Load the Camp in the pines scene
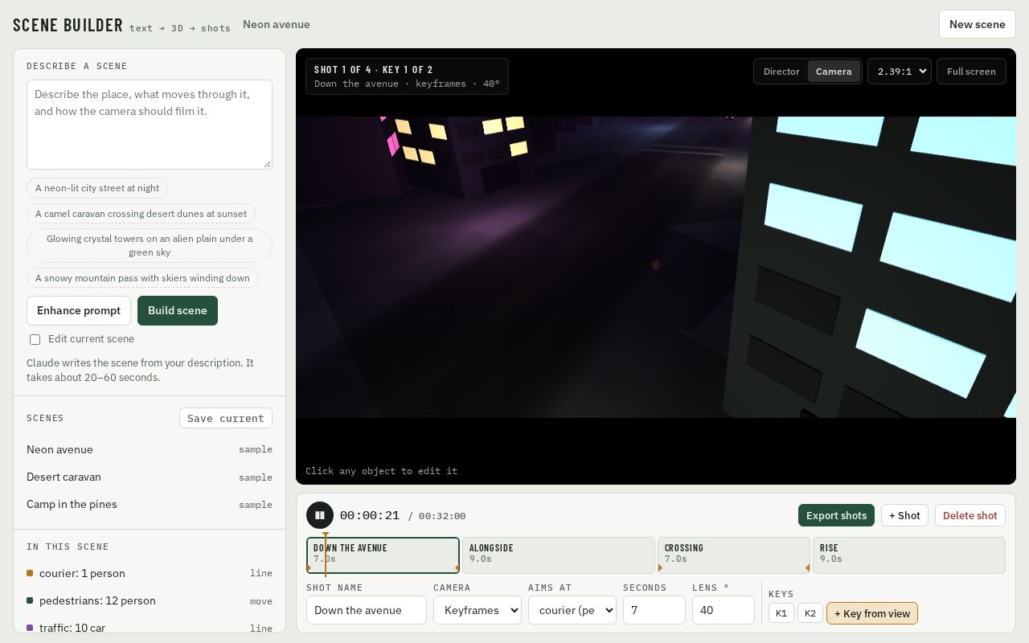This screenshot has width=1029, height=643. (x=150, y=504)
